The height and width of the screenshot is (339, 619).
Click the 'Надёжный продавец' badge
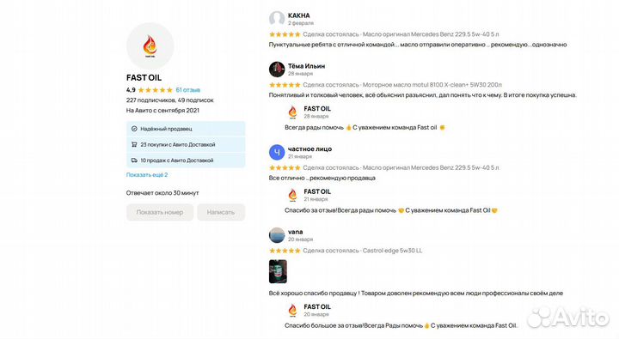(186, 129)
